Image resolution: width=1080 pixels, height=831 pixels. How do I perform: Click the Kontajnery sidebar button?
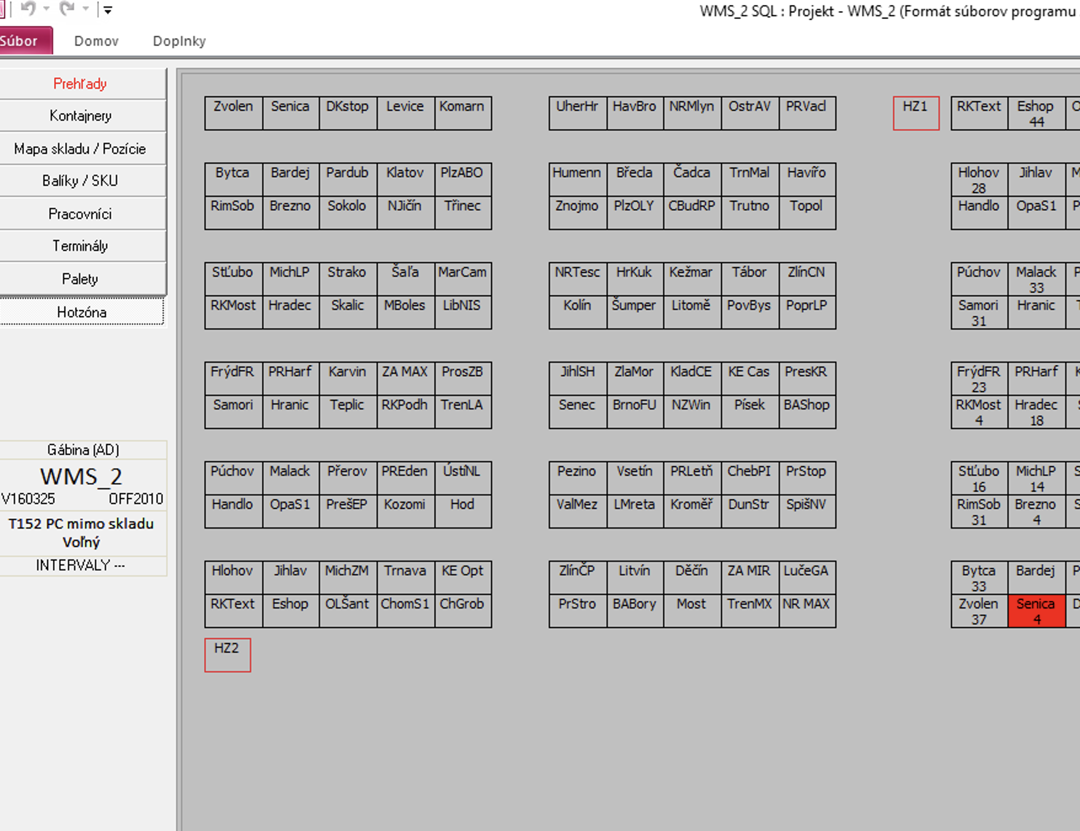pyautogui.click(x=81, y=116)
